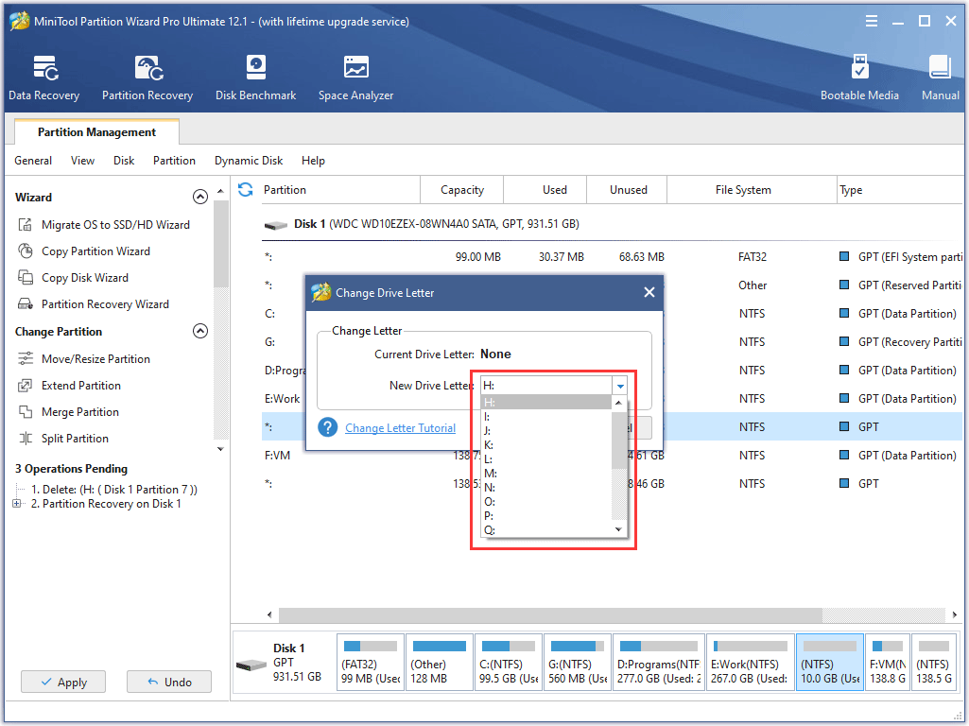The image size is (969, 726).
Task: Open the General menu
Action: tap(33, 161)
